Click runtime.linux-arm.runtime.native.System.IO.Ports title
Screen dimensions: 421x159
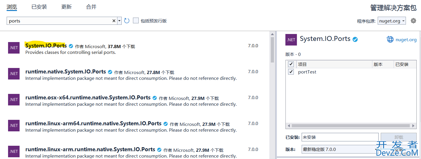(x=90, y=149)
